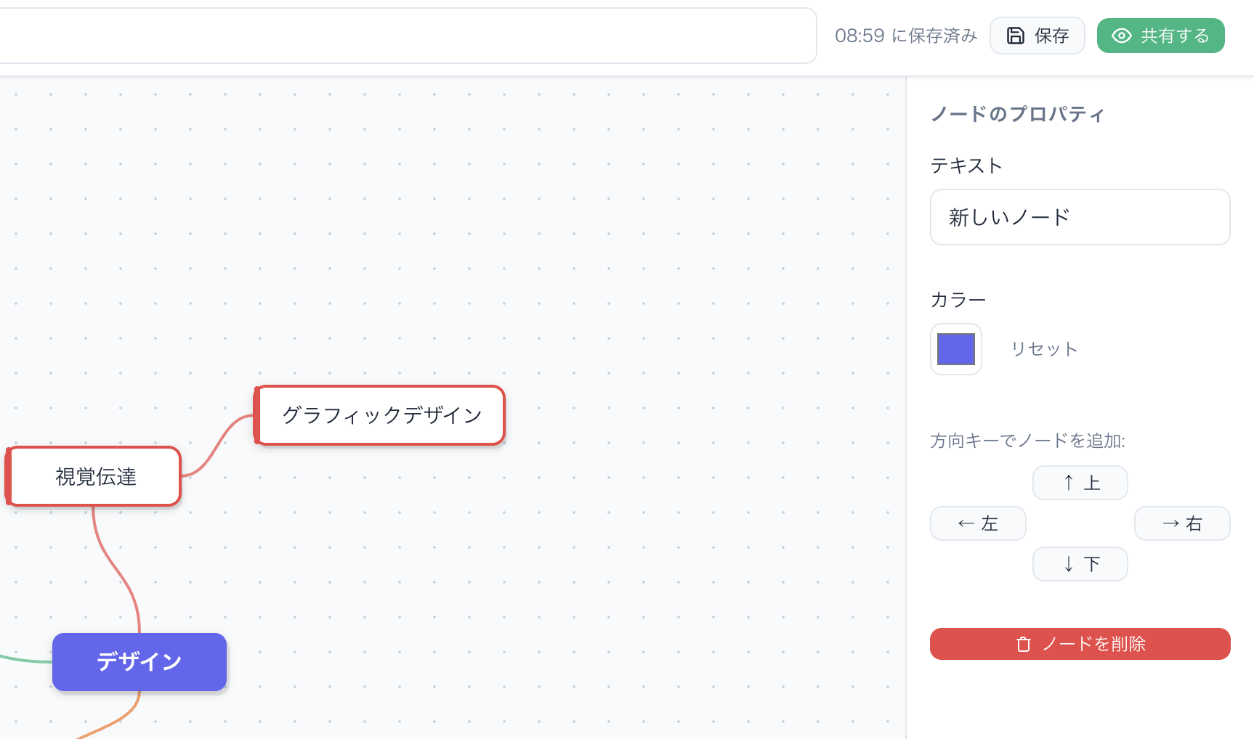Add a node to the left with ← 左
Screen dimensions: 1254x739
pos(977,523)
